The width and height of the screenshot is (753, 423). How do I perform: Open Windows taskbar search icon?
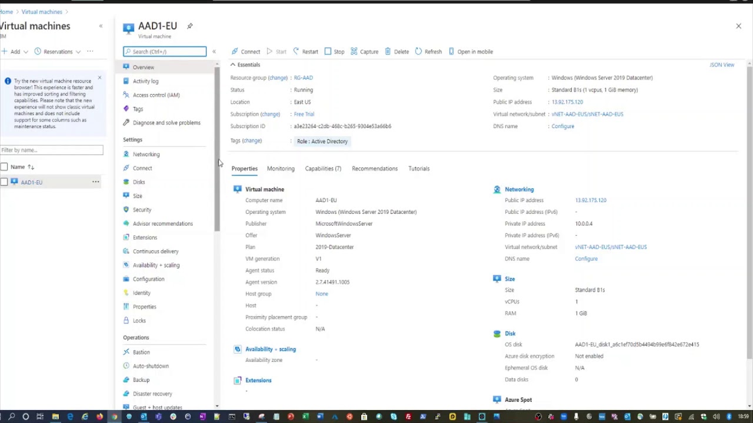point(11,417)
